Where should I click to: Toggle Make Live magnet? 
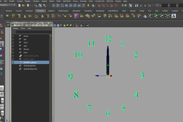point(116,5)
